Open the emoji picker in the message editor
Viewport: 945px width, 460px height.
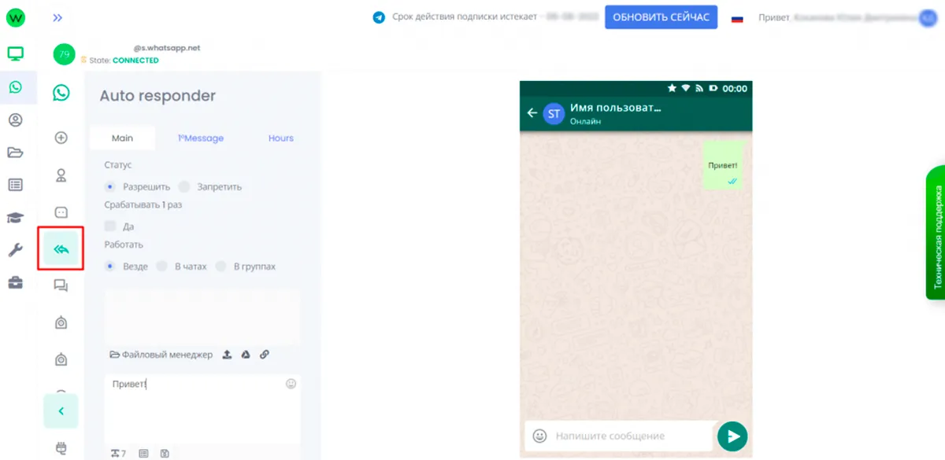tap(291, 383)
